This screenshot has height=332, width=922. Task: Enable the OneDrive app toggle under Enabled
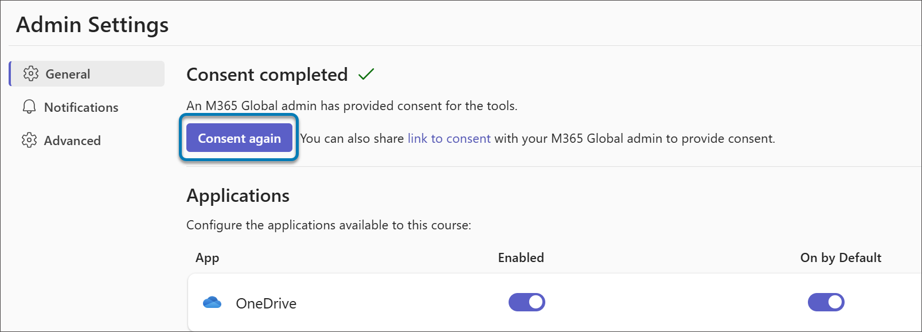pyautogui.click(x=526, y=302)
